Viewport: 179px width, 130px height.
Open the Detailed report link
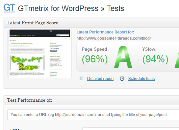click(100, 79)
